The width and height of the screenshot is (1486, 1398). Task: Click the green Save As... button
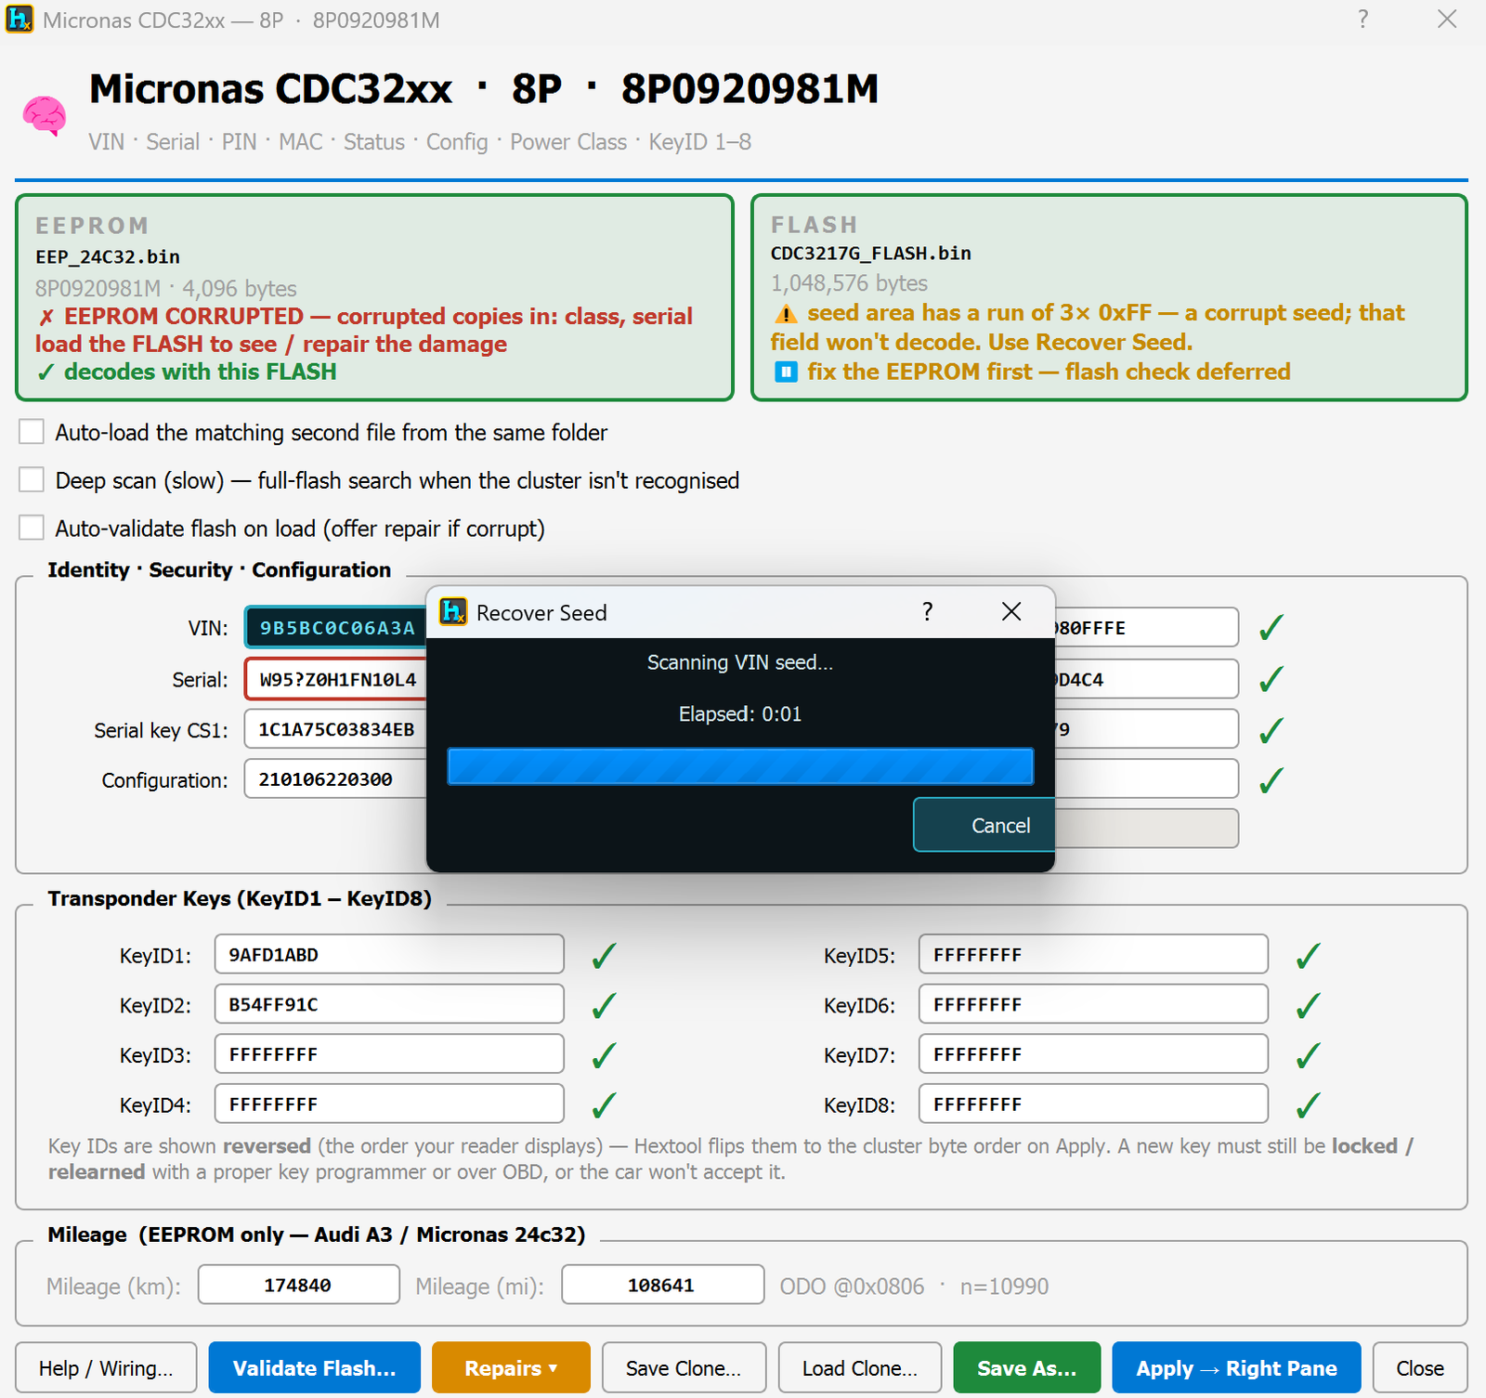click(1027, 1367)
